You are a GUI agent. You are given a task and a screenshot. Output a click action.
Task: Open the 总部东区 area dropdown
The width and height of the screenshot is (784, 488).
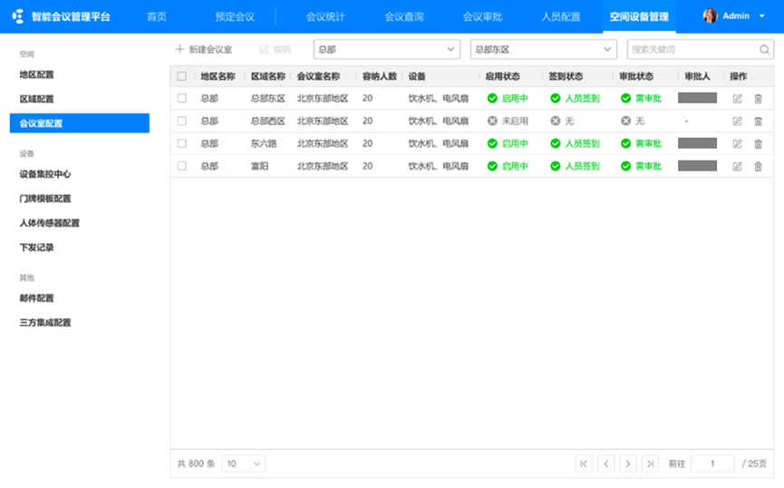544,50
